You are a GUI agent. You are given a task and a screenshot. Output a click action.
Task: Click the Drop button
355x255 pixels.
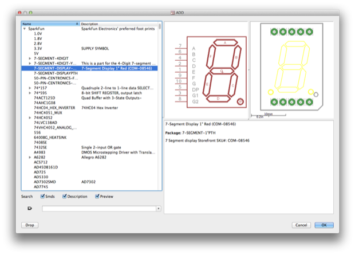click(x=30, y=225)
